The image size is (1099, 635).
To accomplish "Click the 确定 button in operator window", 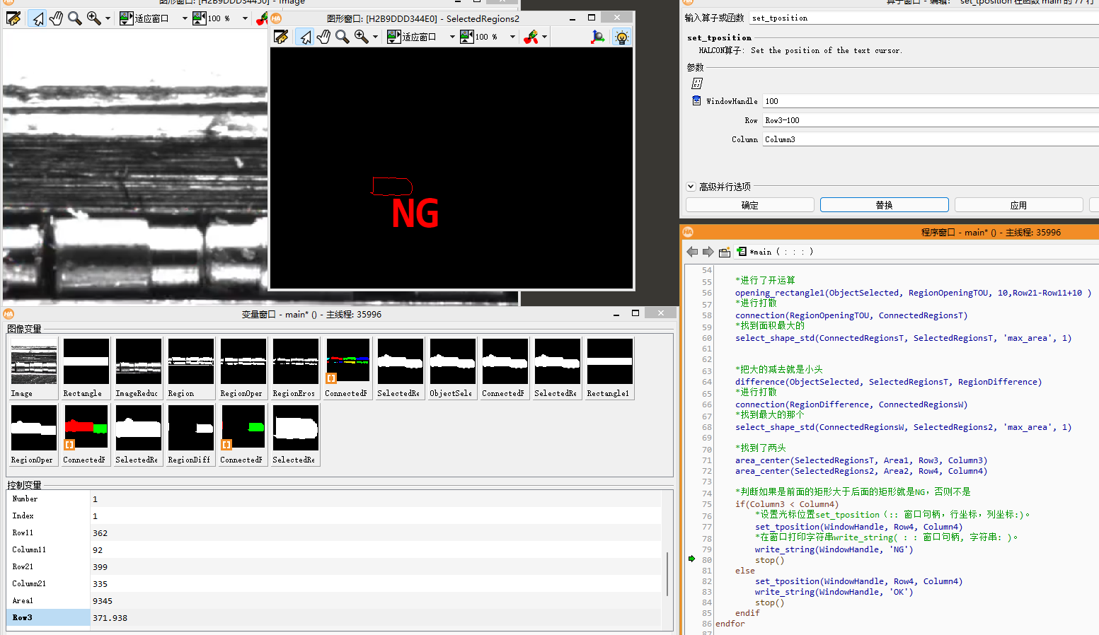I will [750, 205].
